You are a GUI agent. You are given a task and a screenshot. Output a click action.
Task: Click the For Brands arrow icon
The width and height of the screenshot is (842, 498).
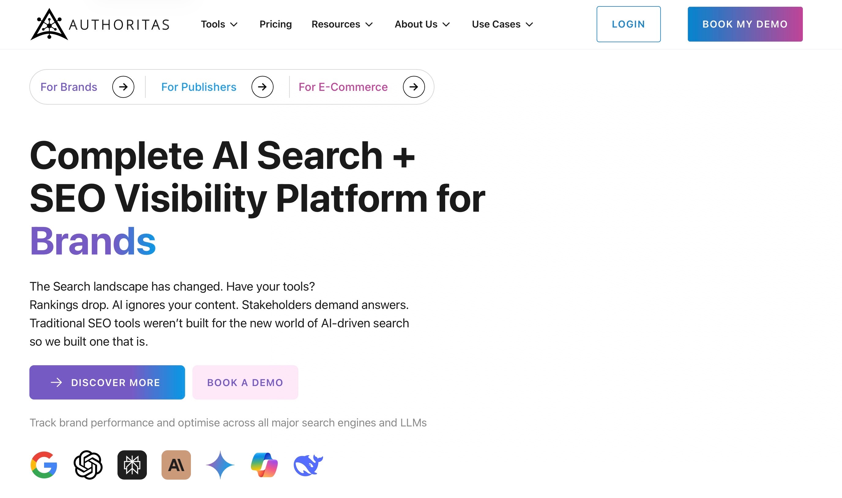[123, 87]
